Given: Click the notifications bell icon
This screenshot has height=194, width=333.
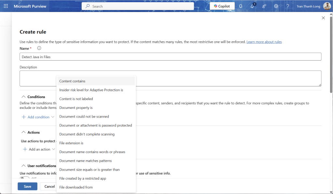Looking at the screenshot, I should pos(241,6).
